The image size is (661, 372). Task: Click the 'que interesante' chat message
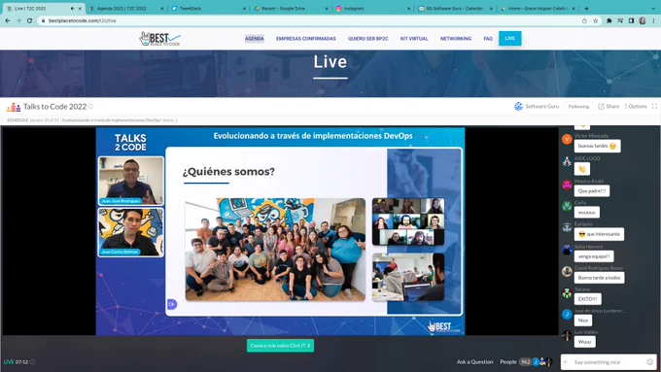(x=599, y=234)
